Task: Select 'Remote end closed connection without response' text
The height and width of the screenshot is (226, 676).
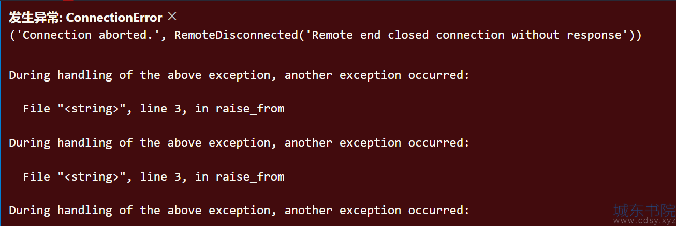Action: tap(469, 35)
